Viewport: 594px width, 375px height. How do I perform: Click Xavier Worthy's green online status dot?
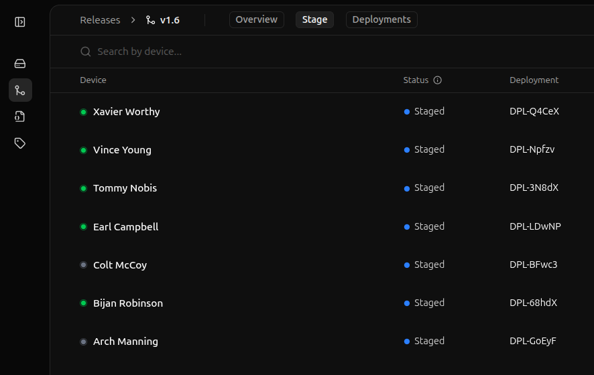click(84, 112)
